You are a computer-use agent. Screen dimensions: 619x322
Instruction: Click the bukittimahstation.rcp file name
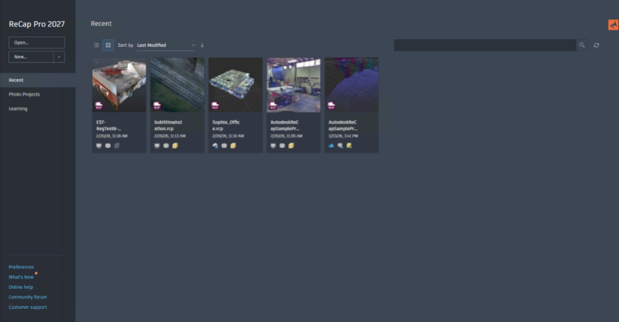[169, 126]
